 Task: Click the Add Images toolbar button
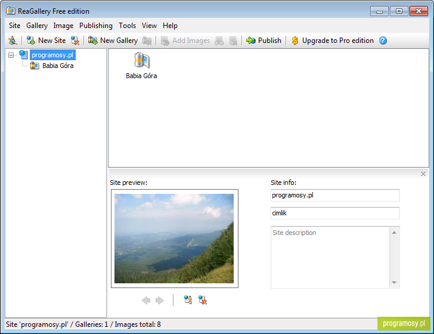[185, 41]
